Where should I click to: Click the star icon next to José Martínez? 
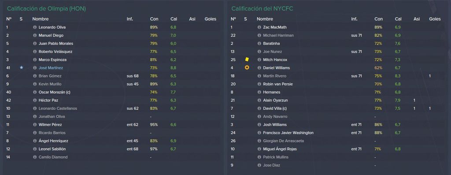(21, 67)
